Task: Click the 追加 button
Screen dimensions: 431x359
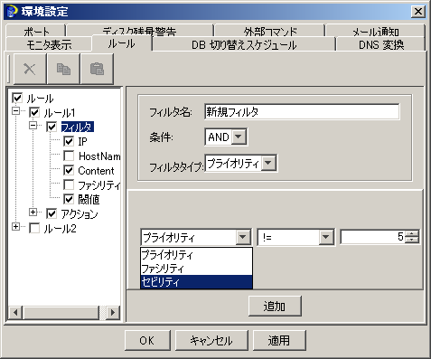Action: coord(275,307)
